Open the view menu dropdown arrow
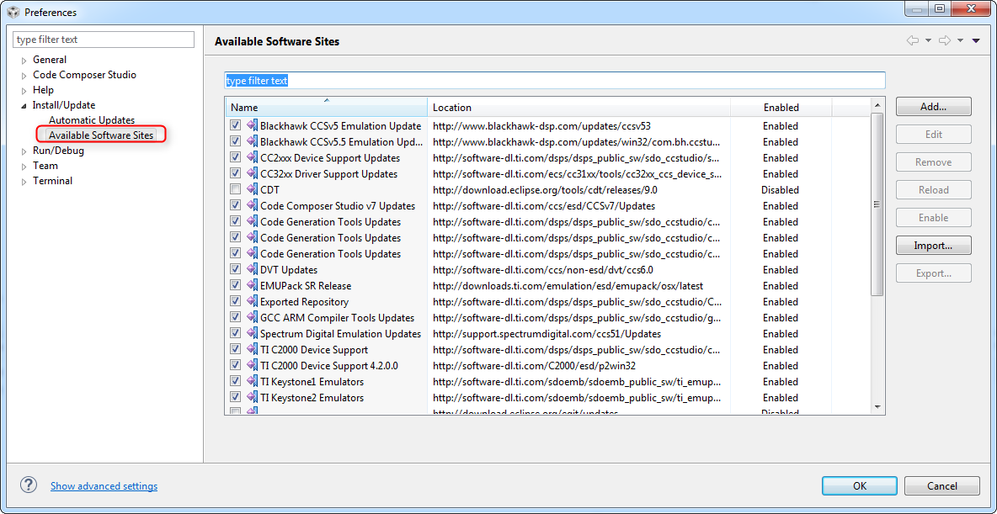 (x=976, y=40)
